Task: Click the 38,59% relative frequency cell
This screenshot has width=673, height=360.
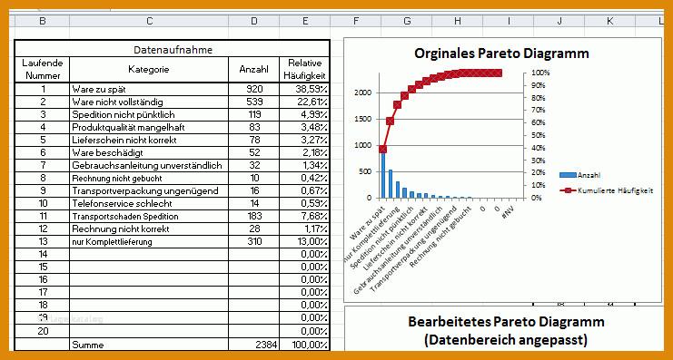Action: point(305,89)
